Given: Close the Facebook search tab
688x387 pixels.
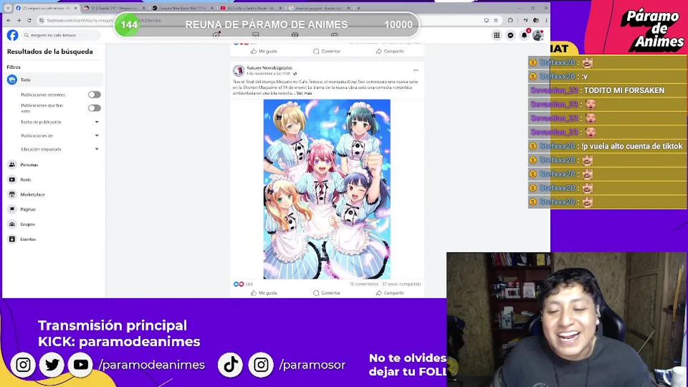Looking at the screenshot, I should [75, 8].
